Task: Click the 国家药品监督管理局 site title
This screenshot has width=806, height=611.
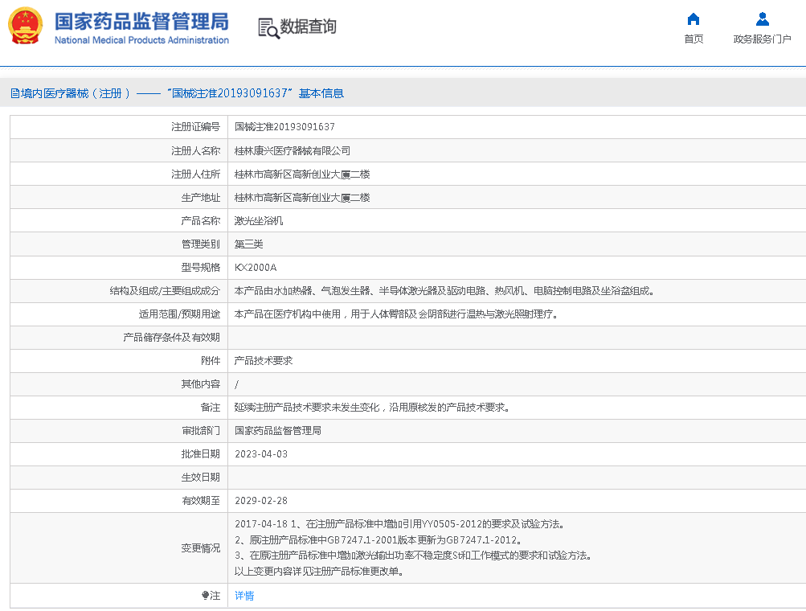Action: (x=141, y=21)
